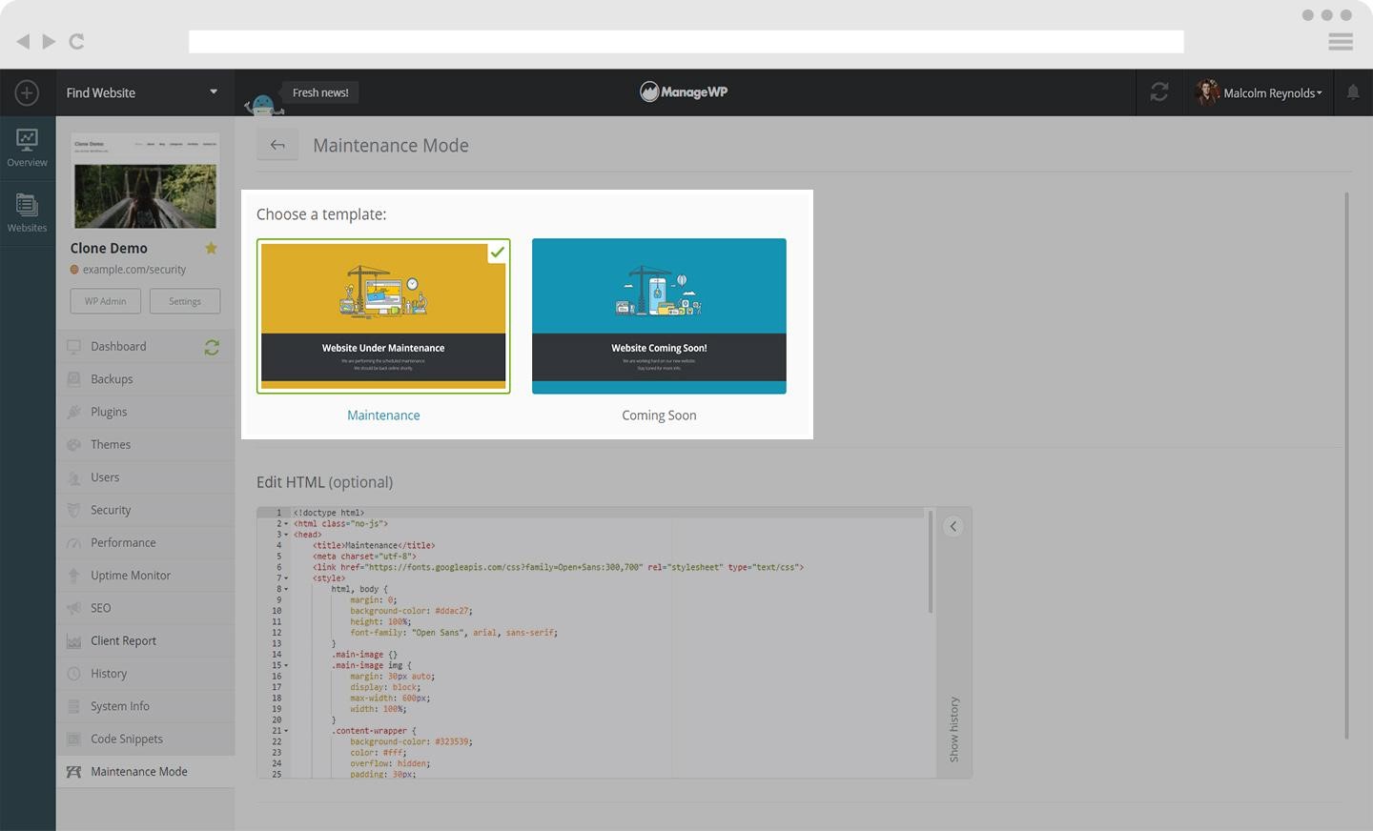Open the site Settings button
This screenshot has width=1373, height=831.
[185, 301]
